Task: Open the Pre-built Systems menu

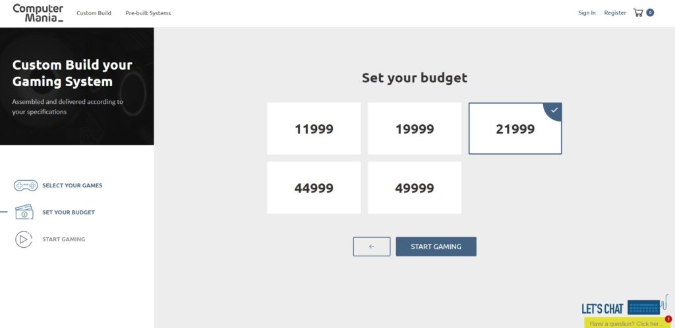Action: click(x=148, y=13)
